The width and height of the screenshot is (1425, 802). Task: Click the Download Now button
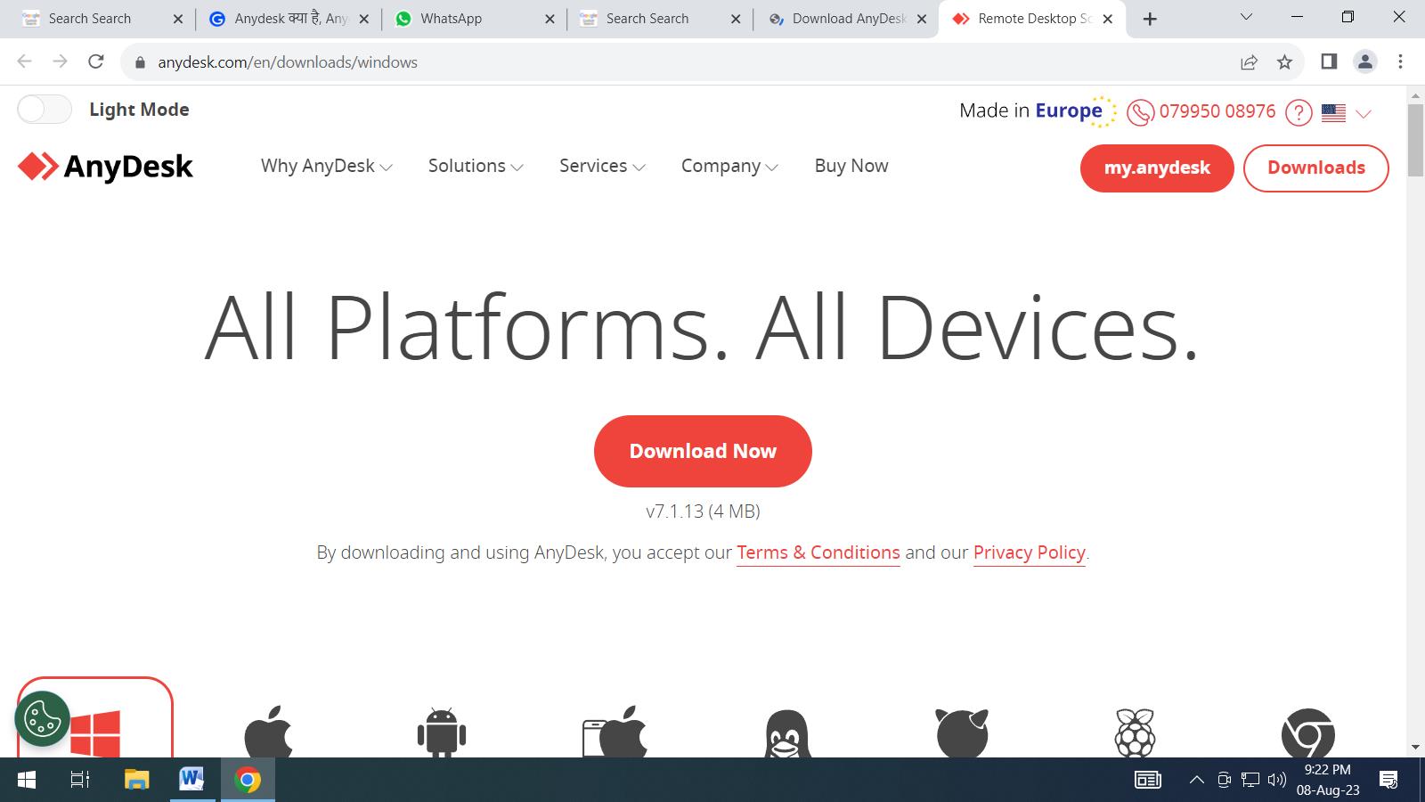pyautogui.click(x=703, y=451)
